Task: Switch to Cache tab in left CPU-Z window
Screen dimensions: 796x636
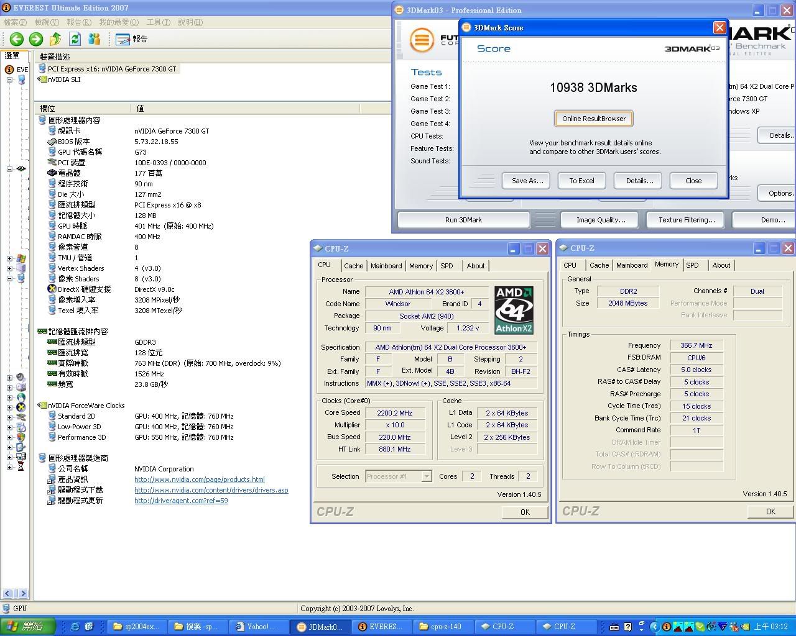Action: (x=353, y=266)
